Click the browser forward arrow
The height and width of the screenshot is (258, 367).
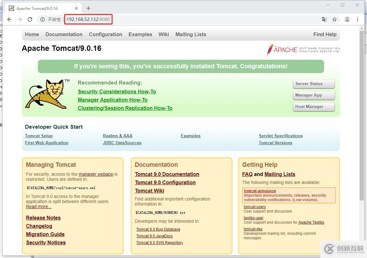(20, 19)
